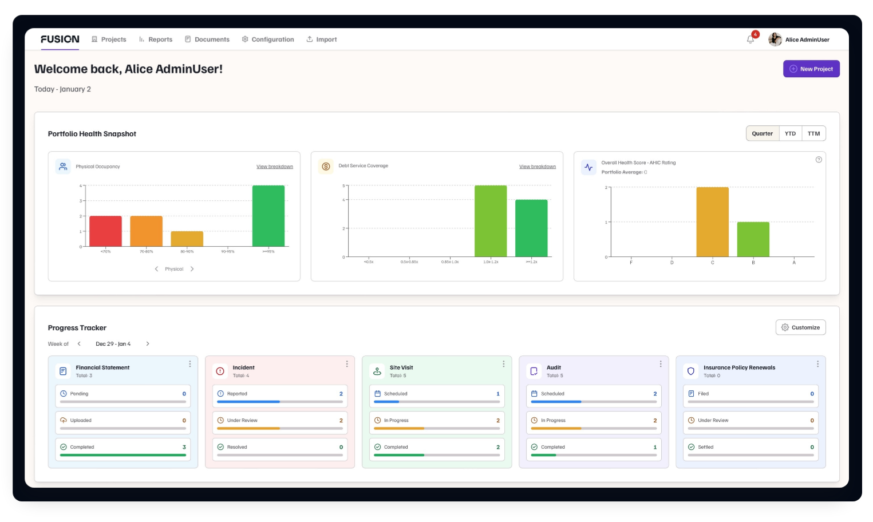Click the Insurance Policy Renewals shield icon
Image resolution: width=873 pixels, height=522 pixels.
(x=691, y=371)
